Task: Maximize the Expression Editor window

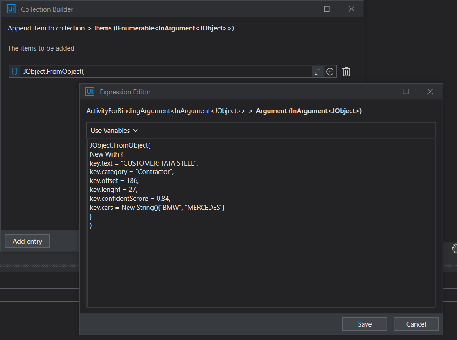Action: (406, 92)
